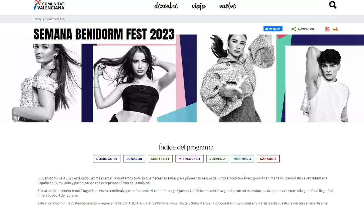Select the MIÉRCOLES 1 program button
This screenshot has width=364, height=205.
tap(189, 159)
